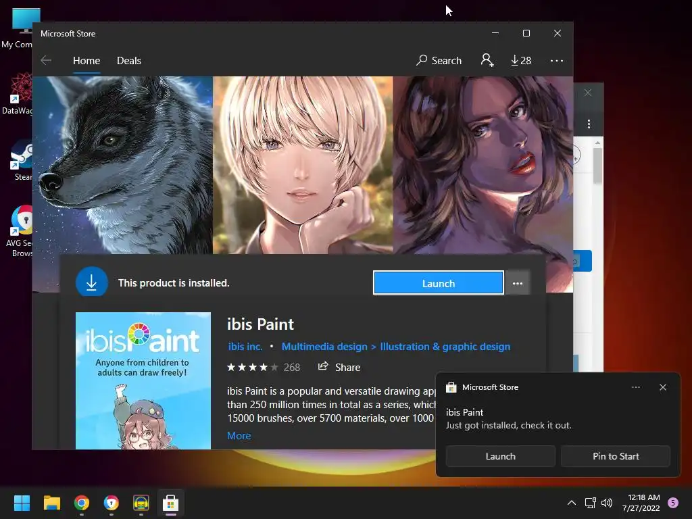Image resolution: width=692 pixels, height=519 pixels.
Task: Open Illustration & graphic design category link
Action: [x=445, y=347]
